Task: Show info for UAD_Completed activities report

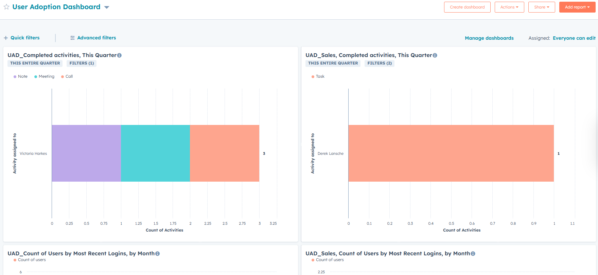Action: tap(119, 55)
